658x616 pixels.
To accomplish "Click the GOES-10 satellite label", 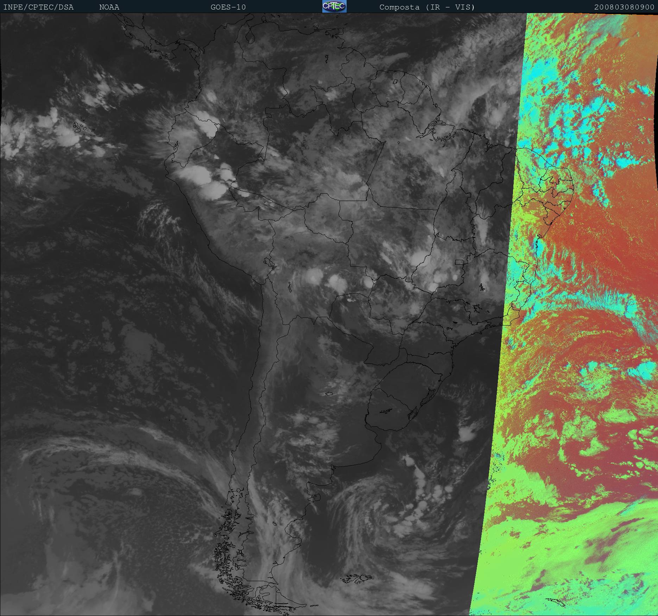I will click(228, 7).
